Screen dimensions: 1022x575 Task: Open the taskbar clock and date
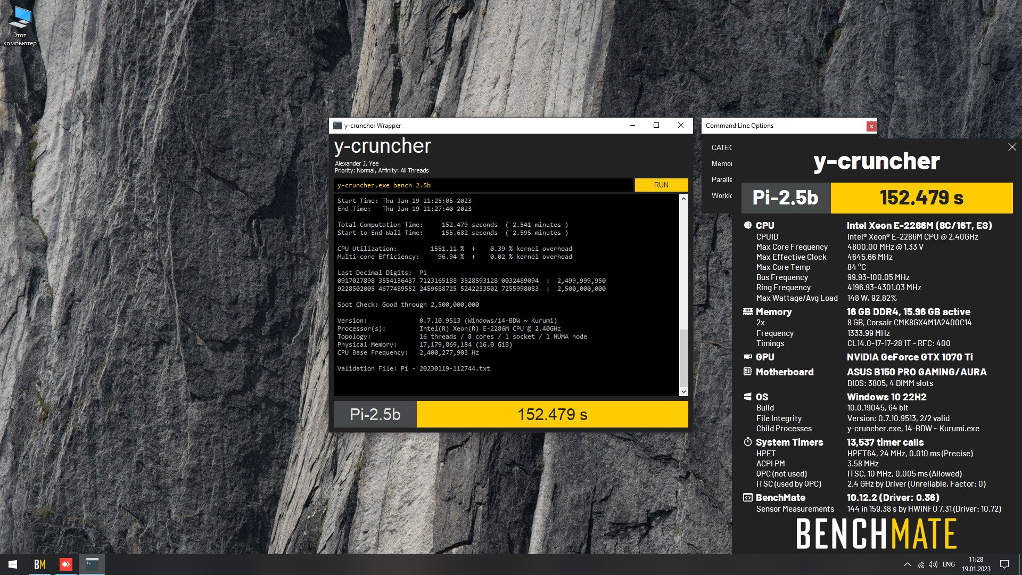click(976, 564)
